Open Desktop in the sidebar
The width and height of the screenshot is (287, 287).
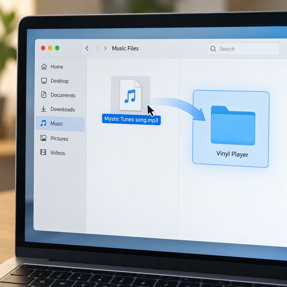(60, 81)
